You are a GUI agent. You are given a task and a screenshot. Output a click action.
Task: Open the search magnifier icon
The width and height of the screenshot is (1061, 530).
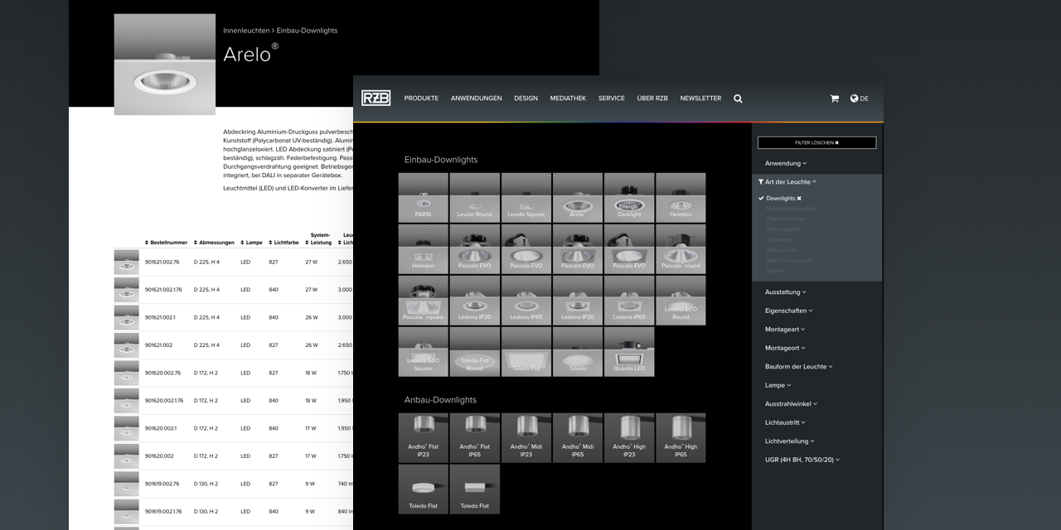click(738, 99)
